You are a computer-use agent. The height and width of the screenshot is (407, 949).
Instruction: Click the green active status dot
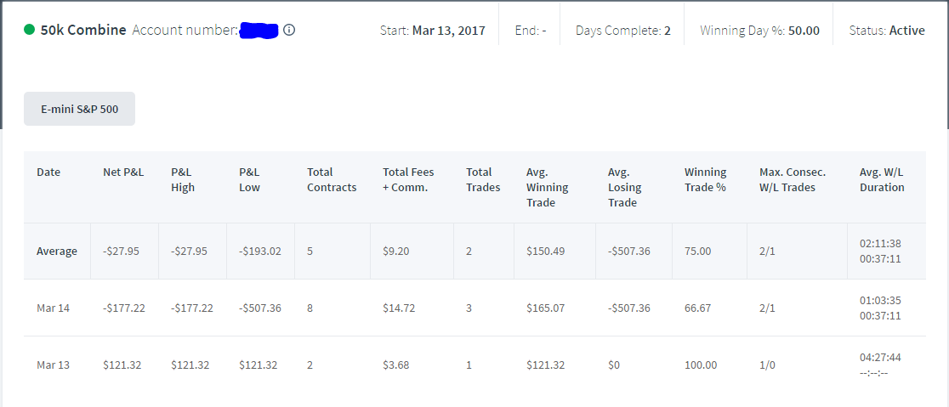click(29, 30)
